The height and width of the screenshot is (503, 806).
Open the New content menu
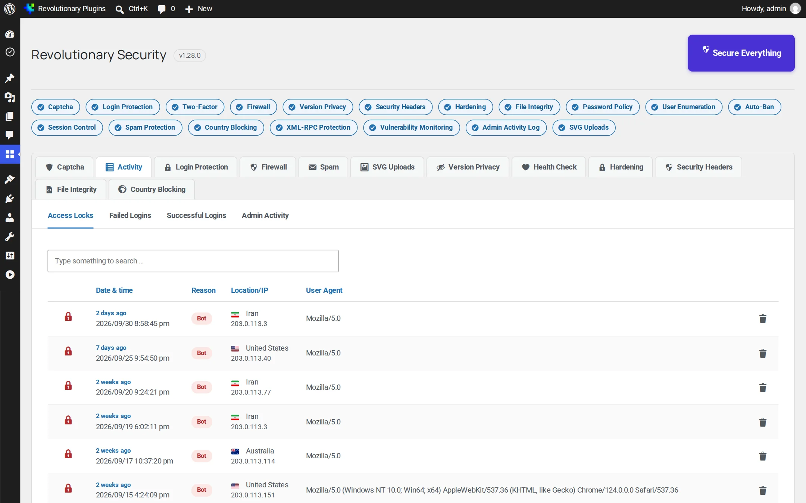[x=199, y=9]
